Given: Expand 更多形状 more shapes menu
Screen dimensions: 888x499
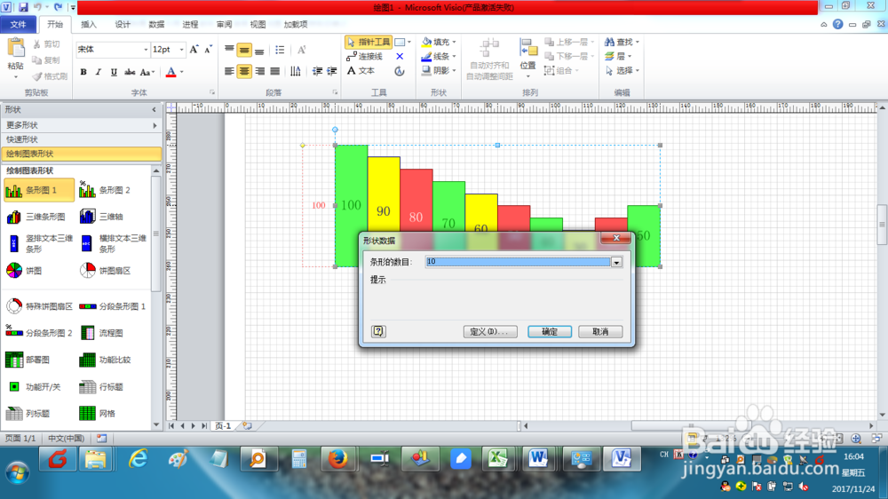Looking at the screenshot, I should (x=81, y=125).
